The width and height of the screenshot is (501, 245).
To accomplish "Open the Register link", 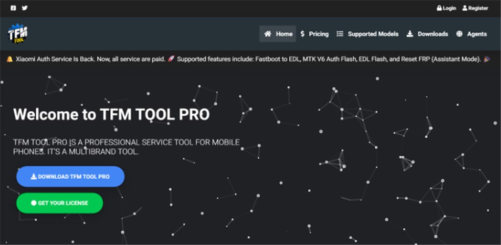I will coord(475,8).
